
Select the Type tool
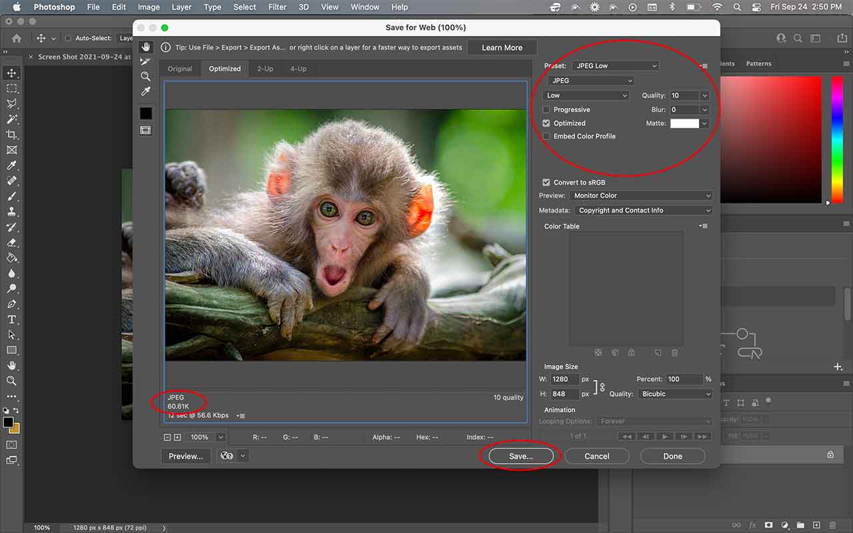pos(11,320)
